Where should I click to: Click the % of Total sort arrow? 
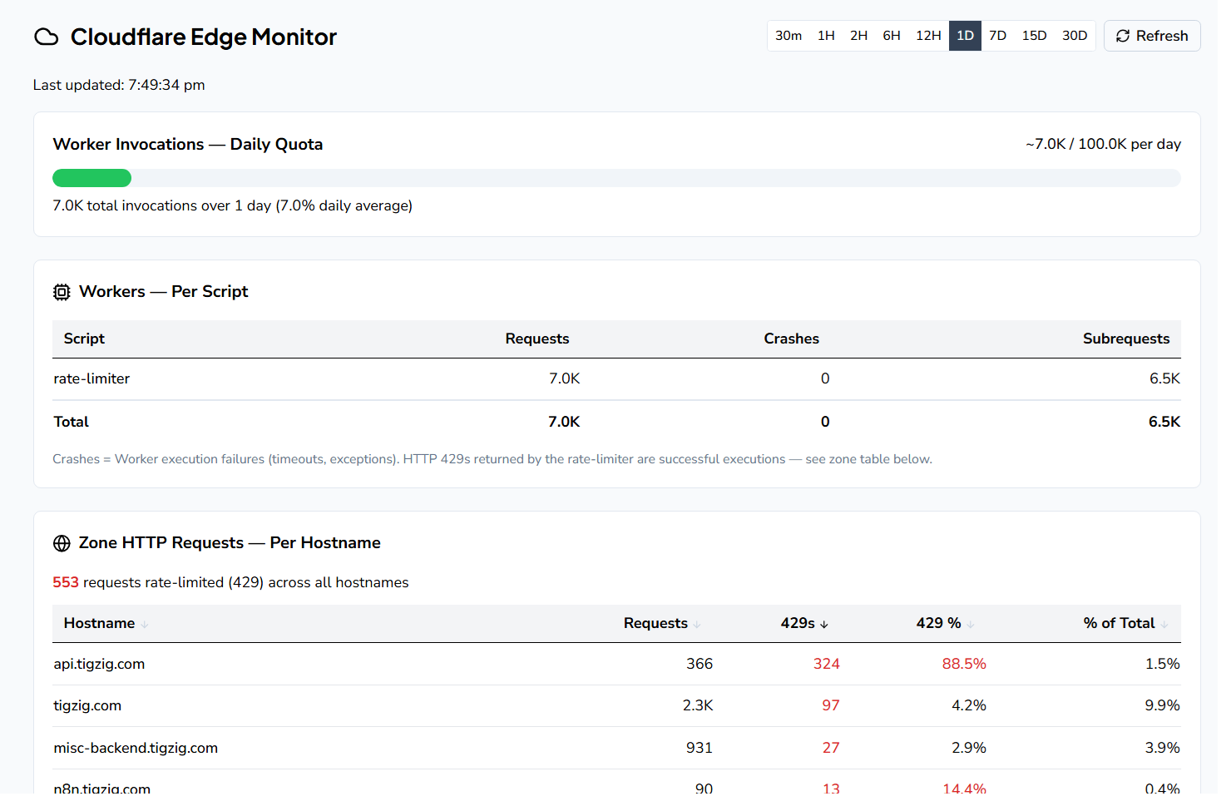click(1164, 625)
